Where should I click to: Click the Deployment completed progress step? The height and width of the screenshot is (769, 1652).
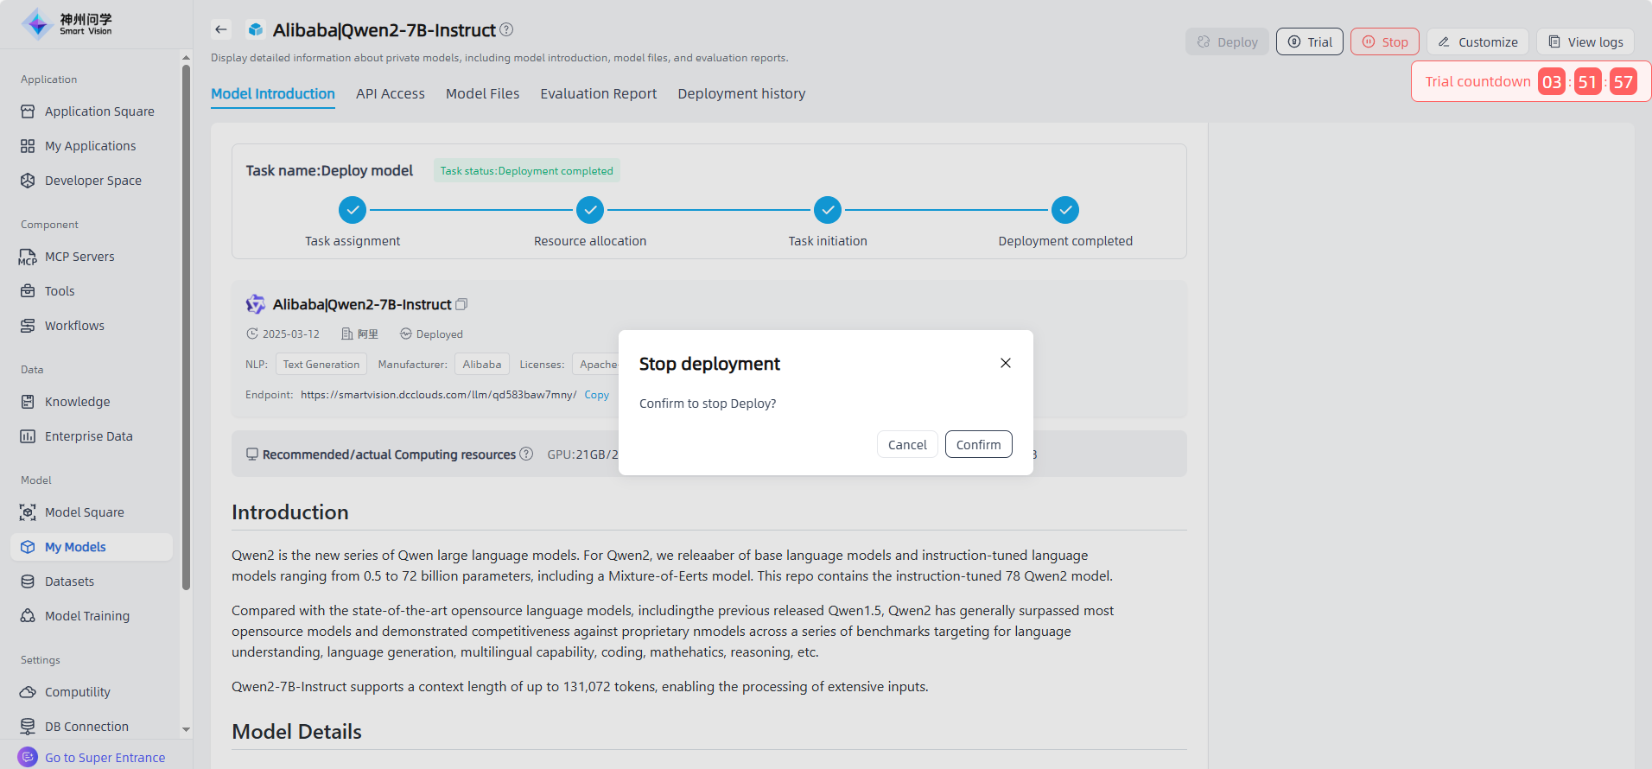[1064, 210]
